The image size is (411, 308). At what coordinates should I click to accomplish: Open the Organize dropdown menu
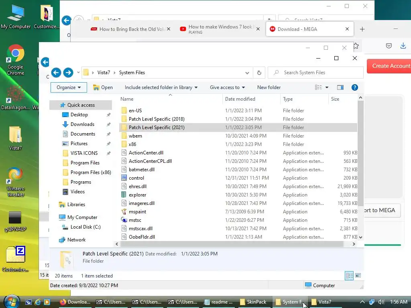click(x=69, y=87)
